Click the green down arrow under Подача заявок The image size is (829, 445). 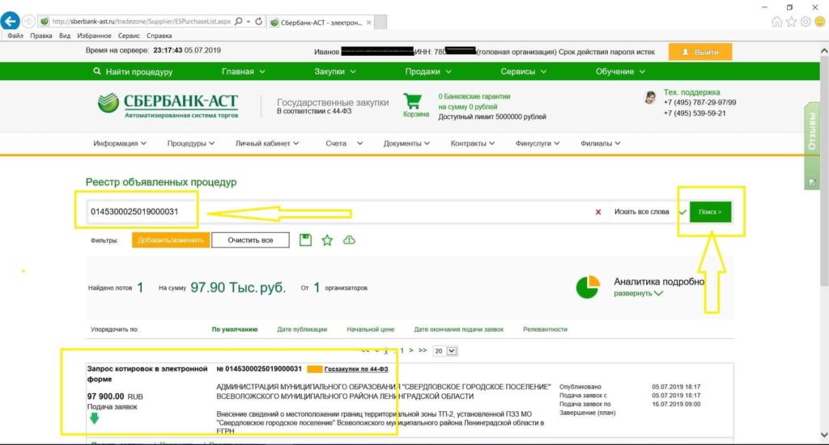point(94,418)
